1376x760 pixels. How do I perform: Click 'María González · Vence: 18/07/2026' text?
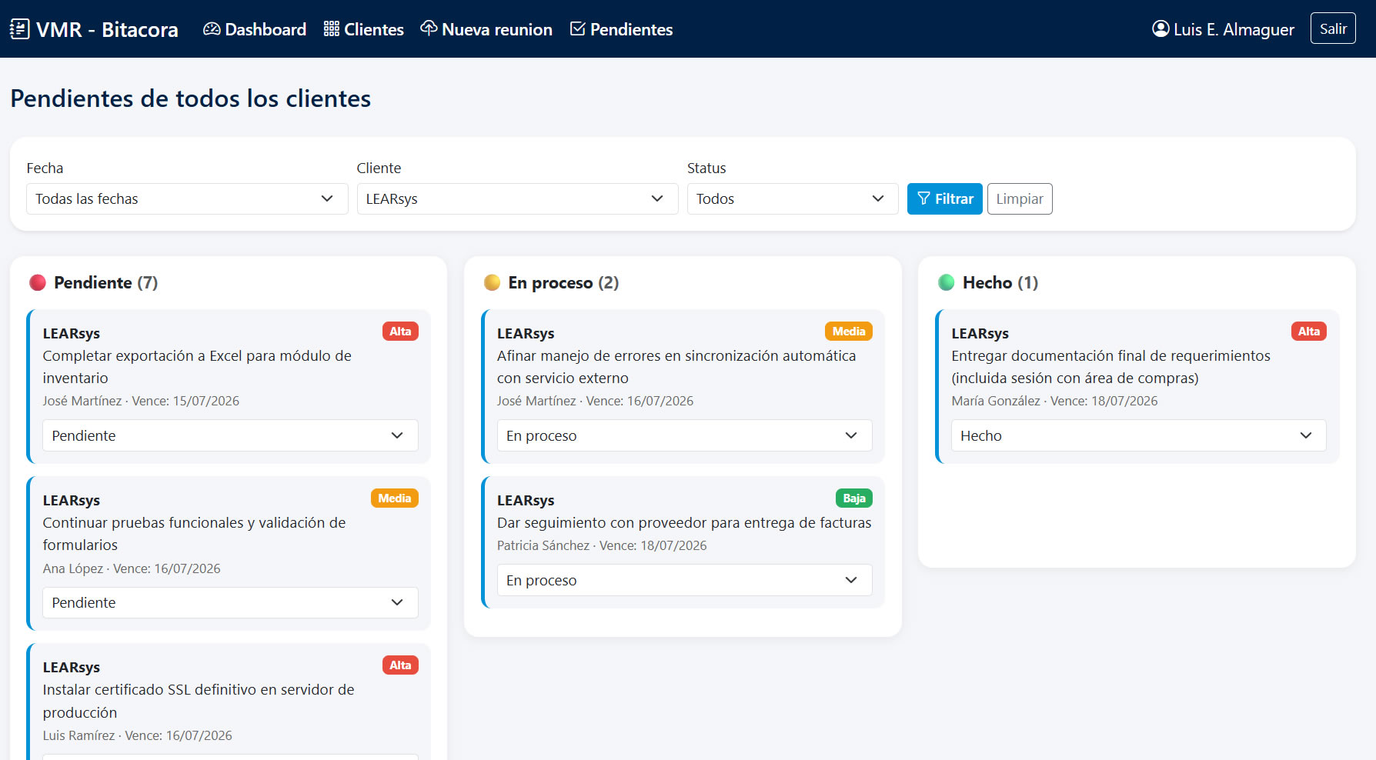point(1054,401)
